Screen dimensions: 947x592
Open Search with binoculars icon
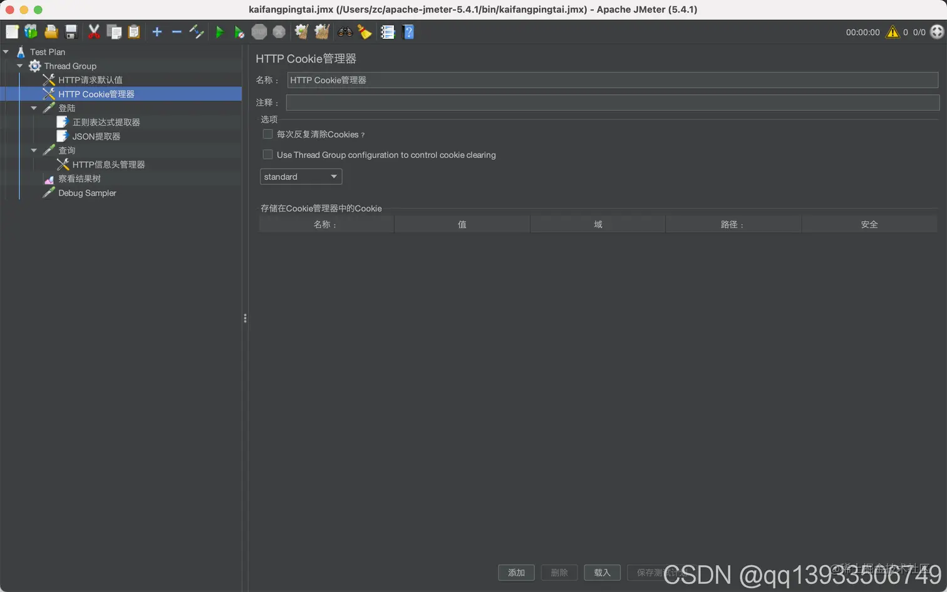[x=345, y=32]
